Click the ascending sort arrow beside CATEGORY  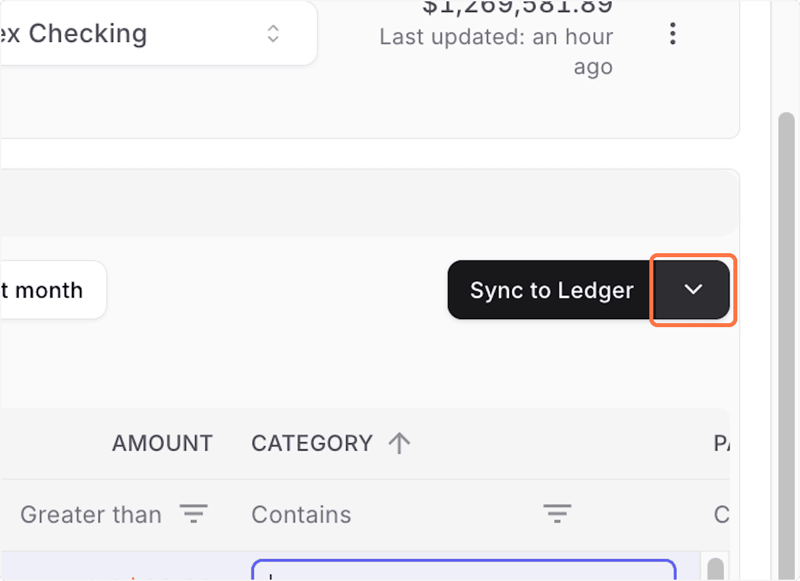pyautogui.click(x=399, y=443)
